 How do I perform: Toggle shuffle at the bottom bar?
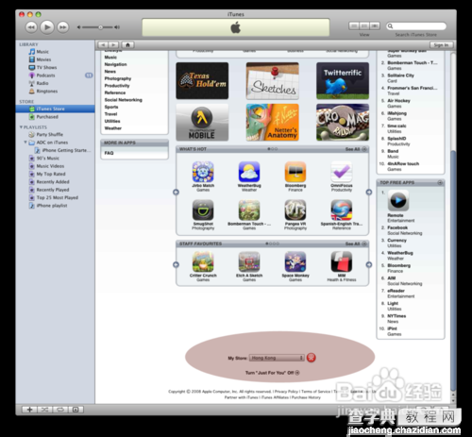[x=45, y=410]
